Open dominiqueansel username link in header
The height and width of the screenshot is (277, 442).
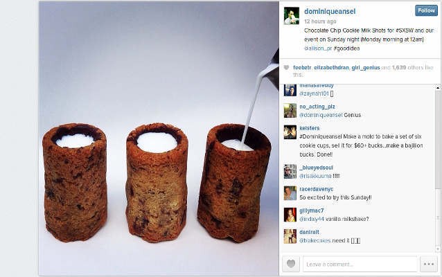(x=330, y=12)
